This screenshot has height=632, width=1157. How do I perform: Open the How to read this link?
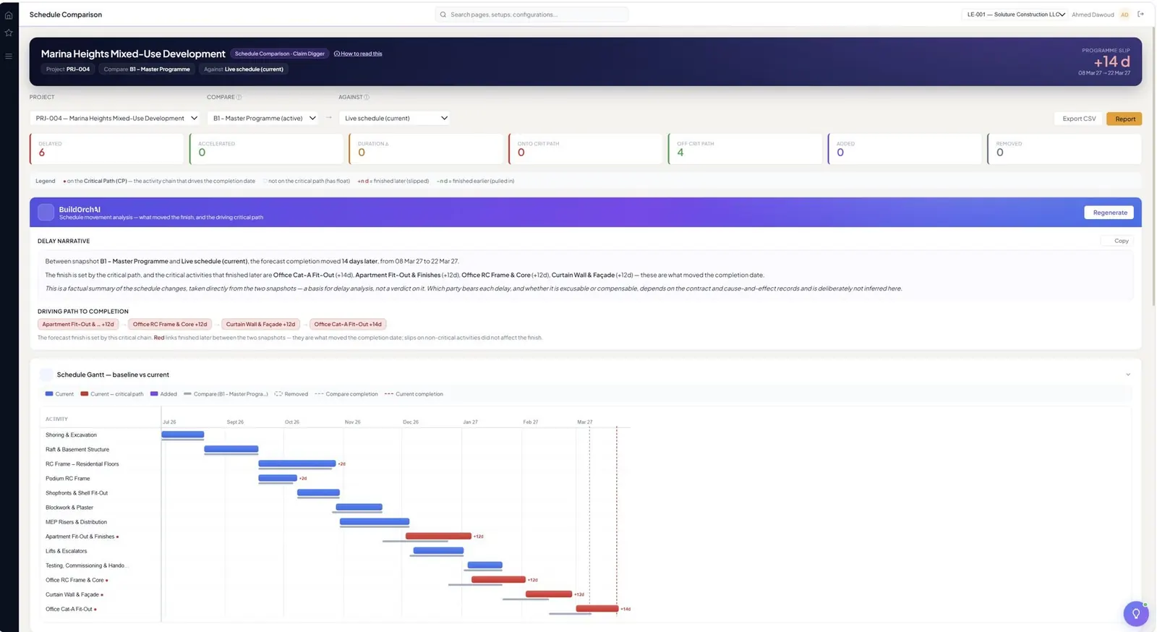tap(358, 54)
